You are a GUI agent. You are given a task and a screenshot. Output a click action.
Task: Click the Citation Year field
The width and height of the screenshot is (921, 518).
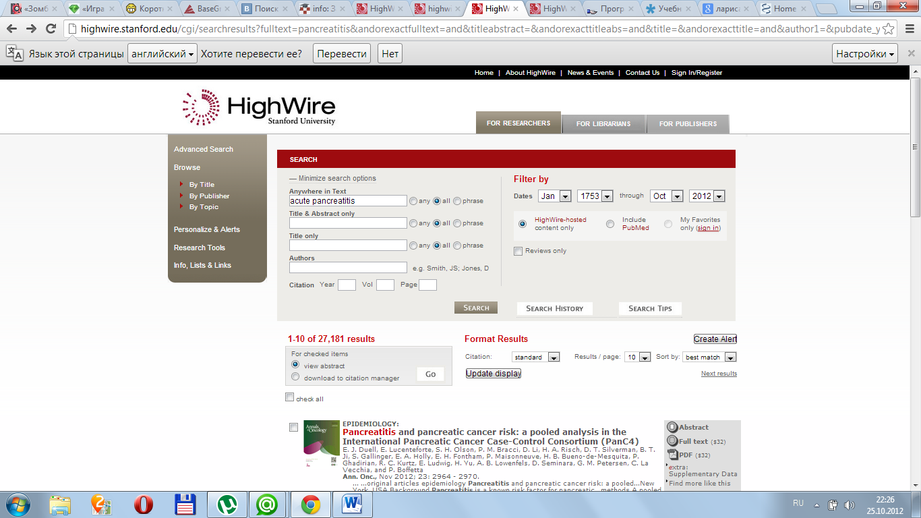[347, 285]
